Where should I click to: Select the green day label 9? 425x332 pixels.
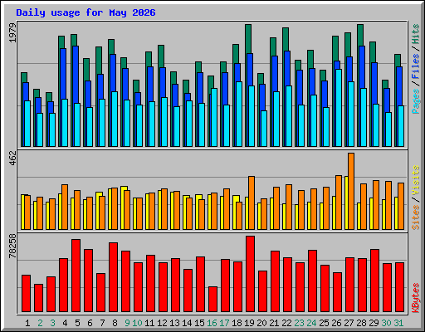(127, 323)
